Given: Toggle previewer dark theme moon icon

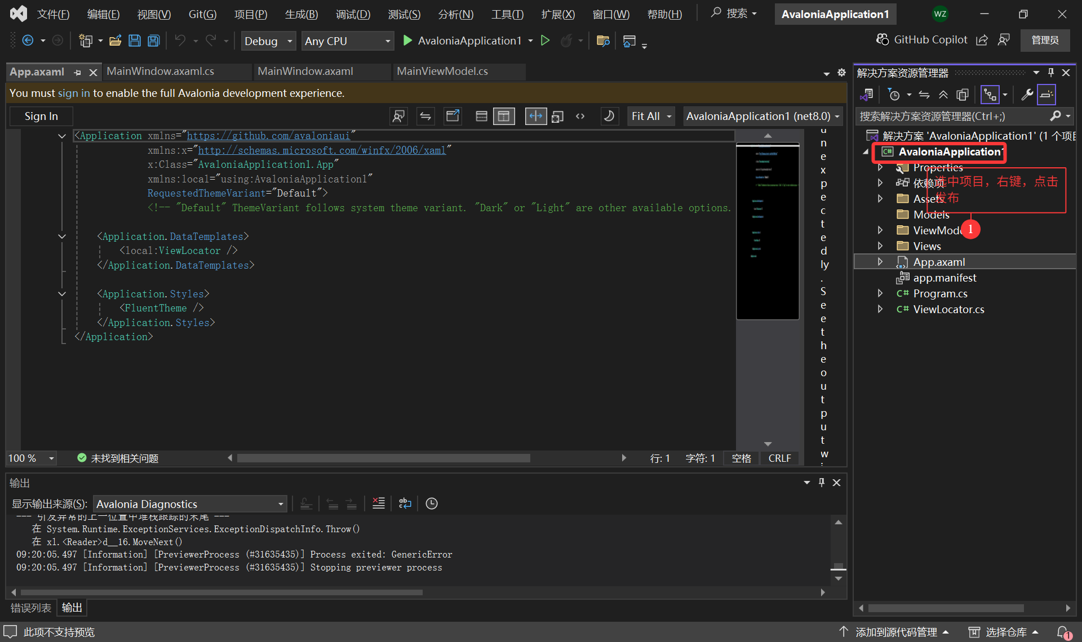Looking at the screenshot, I should [x=609, y=116].
